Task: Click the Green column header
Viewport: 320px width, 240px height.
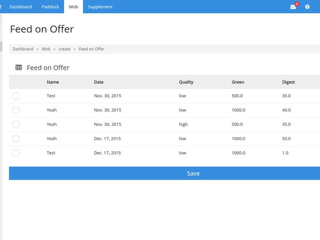Action: coord(238,82)
